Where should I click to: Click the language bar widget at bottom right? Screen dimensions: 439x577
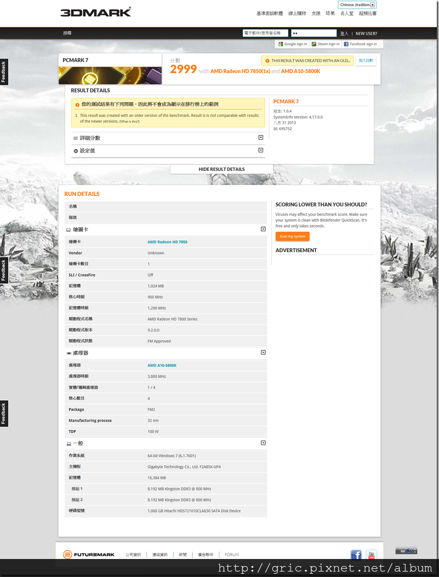[406, 551]
